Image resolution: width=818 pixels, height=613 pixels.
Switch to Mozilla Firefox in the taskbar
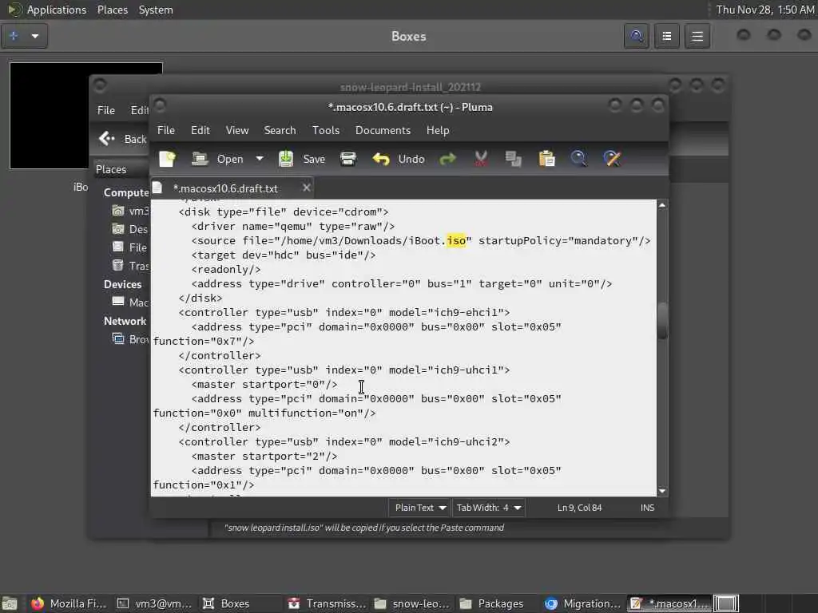click(68, 603)
